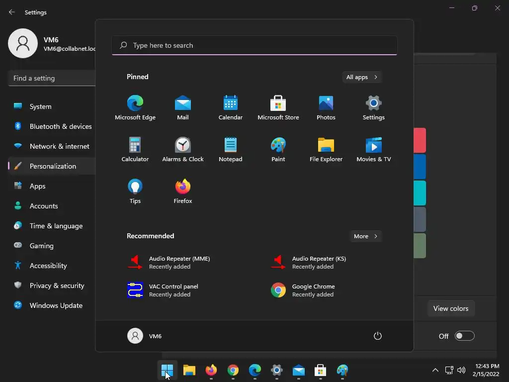Select Network & internet in Settings
Image resolution: width=509 pixels, height=382 pixels.
coord(52,146)
